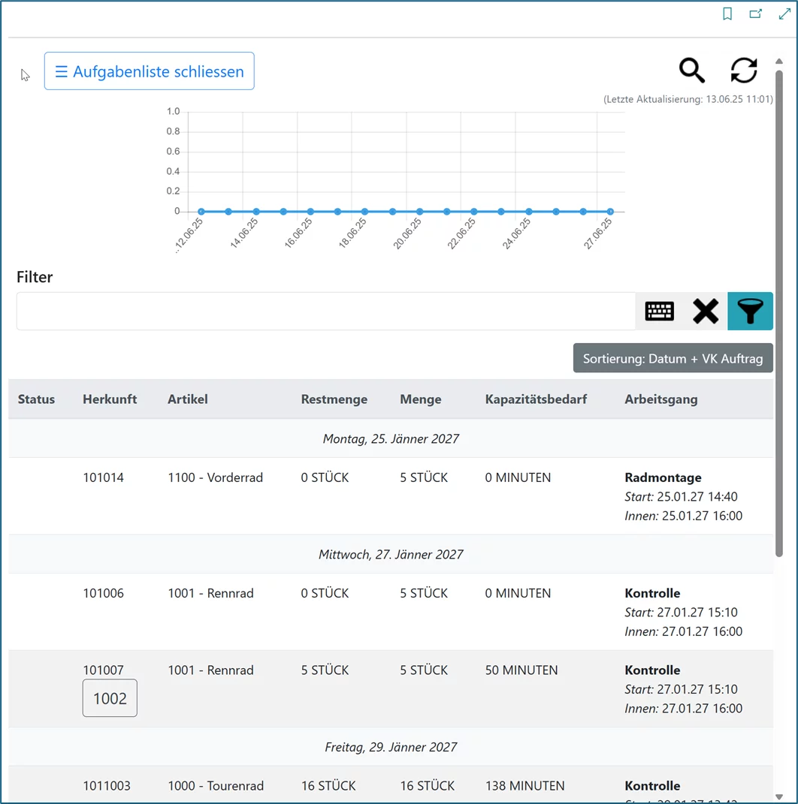The width and height of the screenshot is (798, 804).
Task: Clear the filter with X icon
Action: [x=705, y=311]
